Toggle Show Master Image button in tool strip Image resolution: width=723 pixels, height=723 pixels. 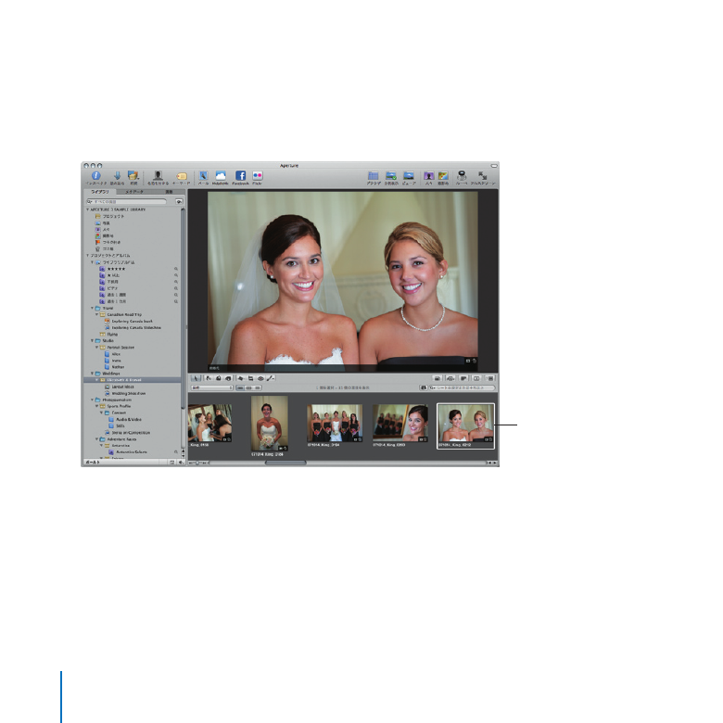[438, 378]
